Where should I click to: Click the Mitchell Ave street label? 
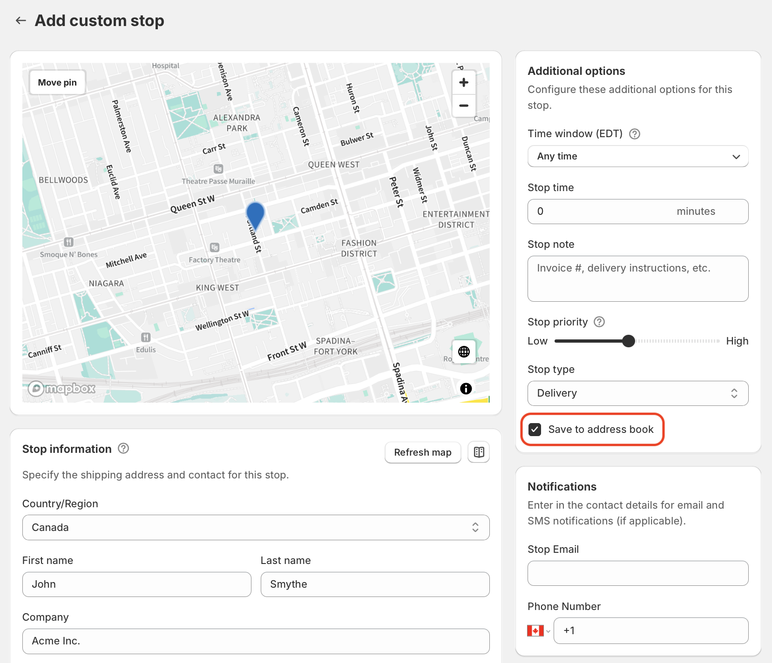click(126, 260)
